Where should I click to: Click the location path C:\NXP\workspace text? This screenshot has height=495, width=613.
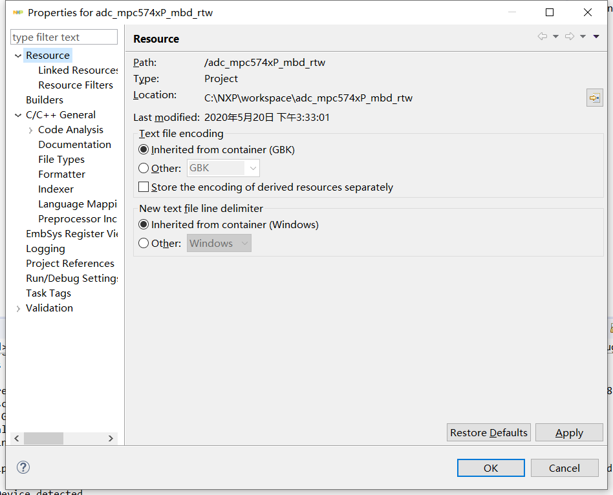(308, 98)
